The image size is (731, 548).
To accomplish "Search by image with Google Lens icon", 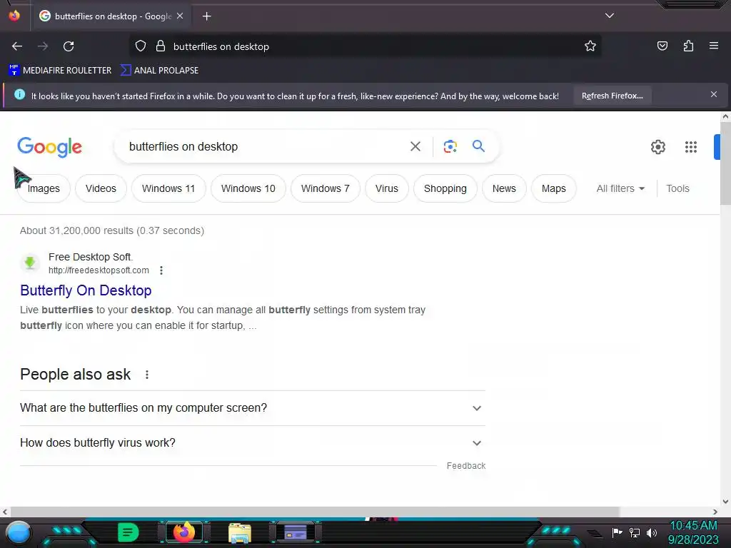I will (450, 146).
